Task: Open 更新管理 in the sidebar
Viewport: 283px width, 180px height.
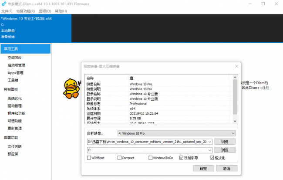Action: click(x=15, y=128)
